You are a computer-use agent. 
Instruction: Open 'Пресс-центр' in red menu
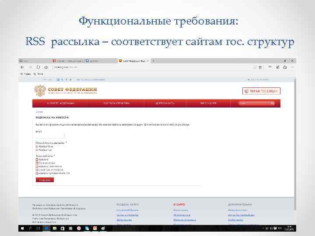pos(208,103)
